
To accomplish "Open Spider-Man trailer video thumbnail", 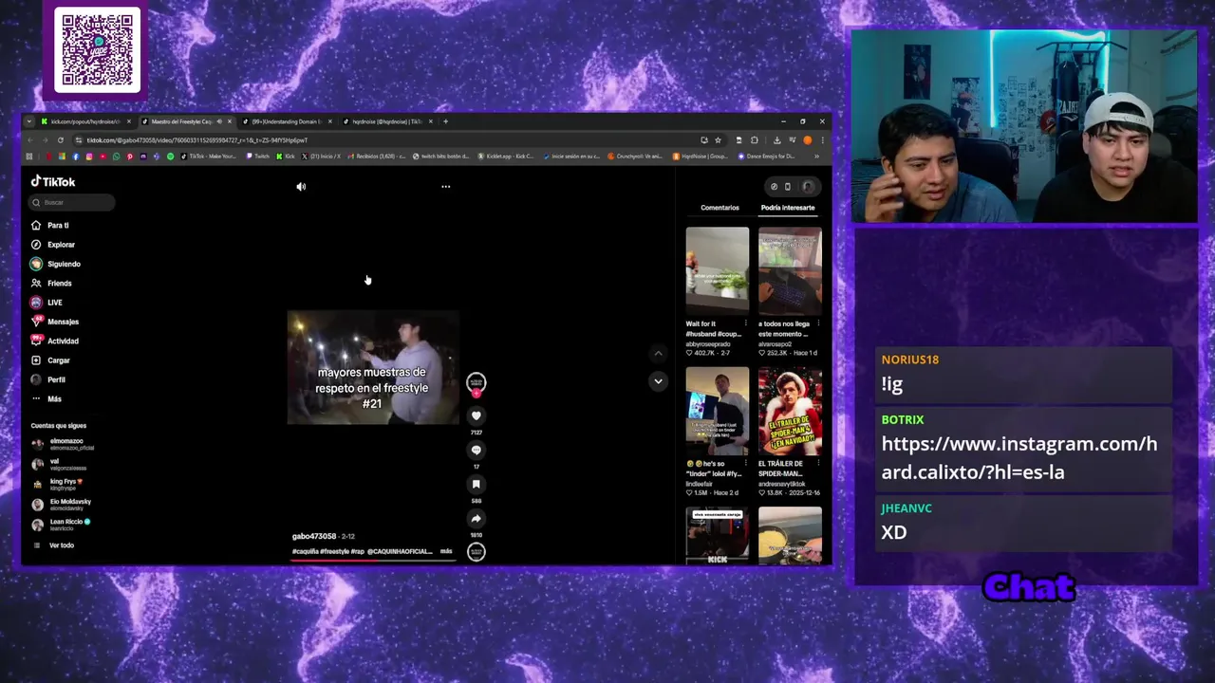I will pyautogui.click(x=790, y=411).
